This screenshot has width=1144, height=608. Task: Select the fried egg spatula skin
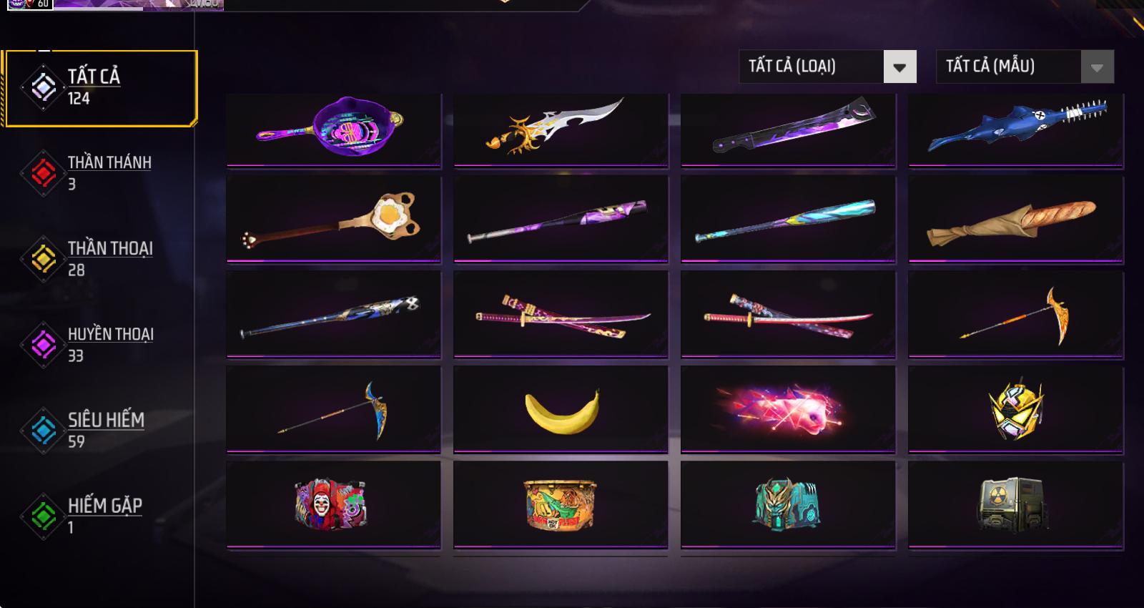tap(333, 220)
